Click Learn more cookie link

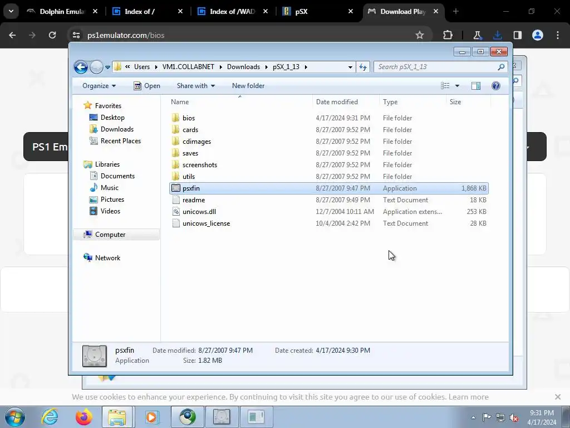coord(468,397)
